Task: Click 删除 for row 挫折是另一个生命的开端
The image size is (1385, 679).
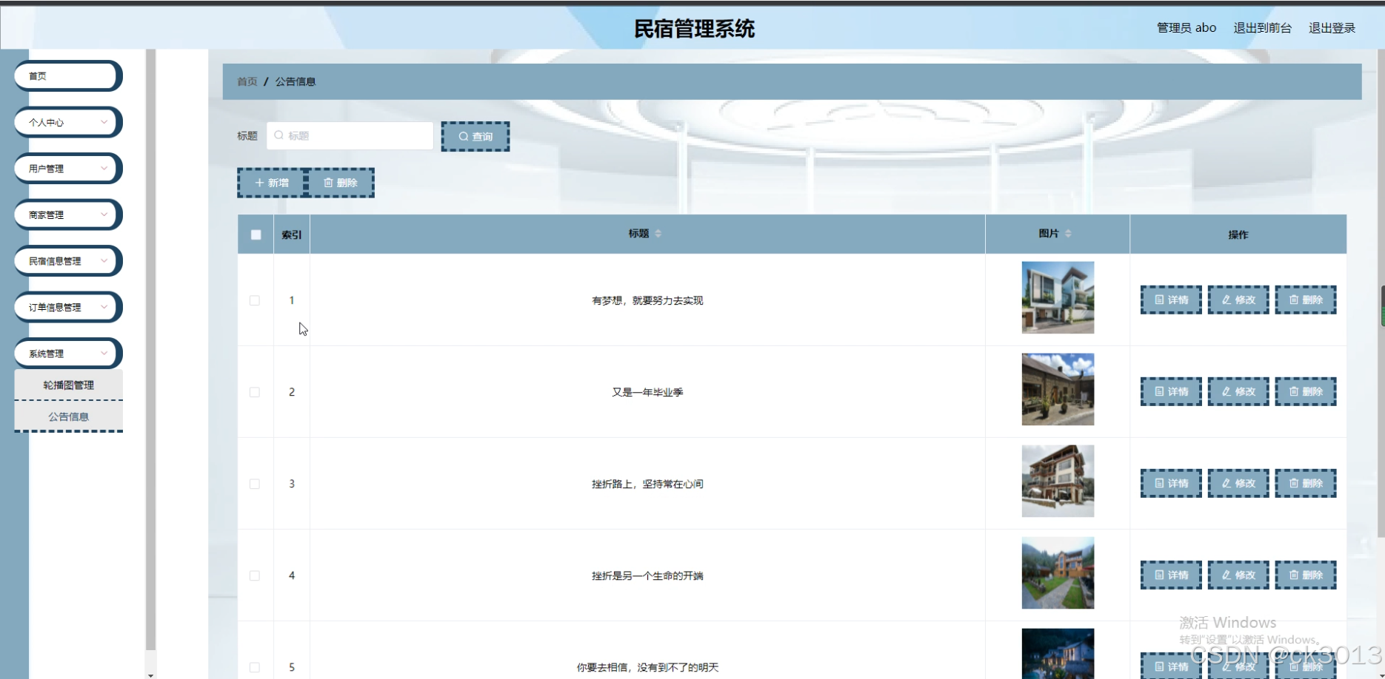Action: pos(1306,575)
